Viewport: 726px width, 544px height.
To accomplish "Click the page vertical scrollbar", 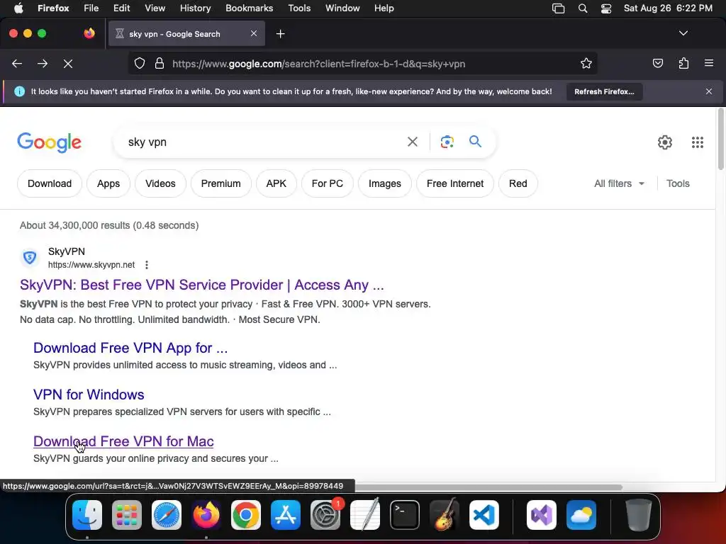I will [720, 139].
